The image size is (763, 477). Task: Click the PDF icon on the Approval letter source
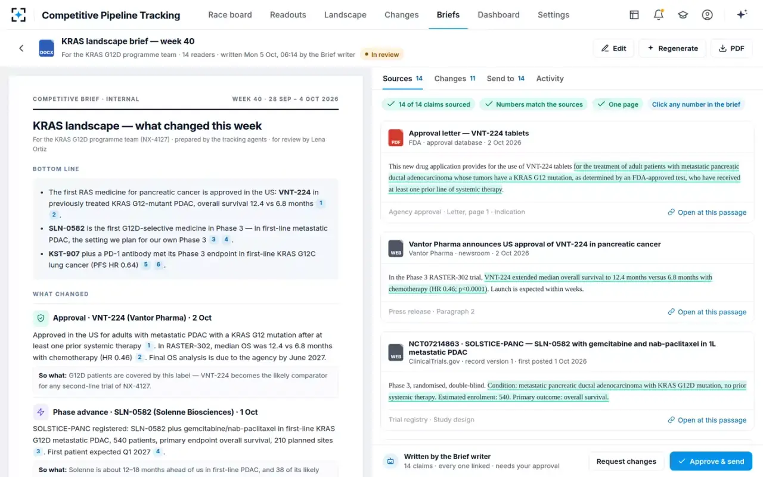coord(396,138)
